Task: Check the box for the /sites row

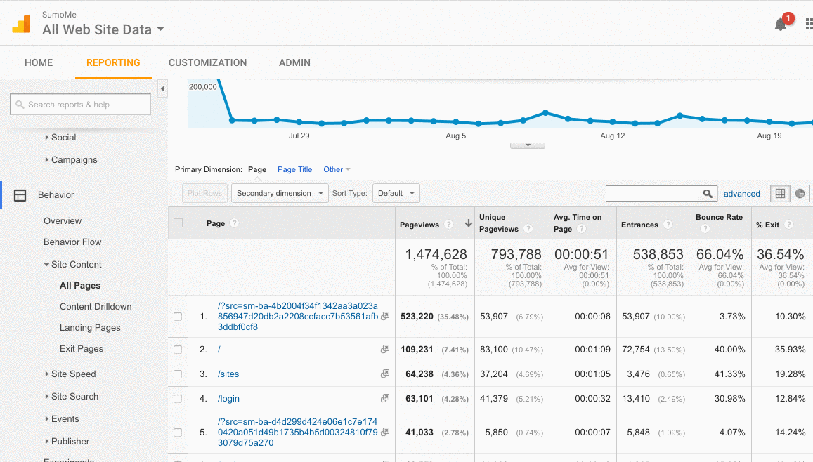Action: 178,374
